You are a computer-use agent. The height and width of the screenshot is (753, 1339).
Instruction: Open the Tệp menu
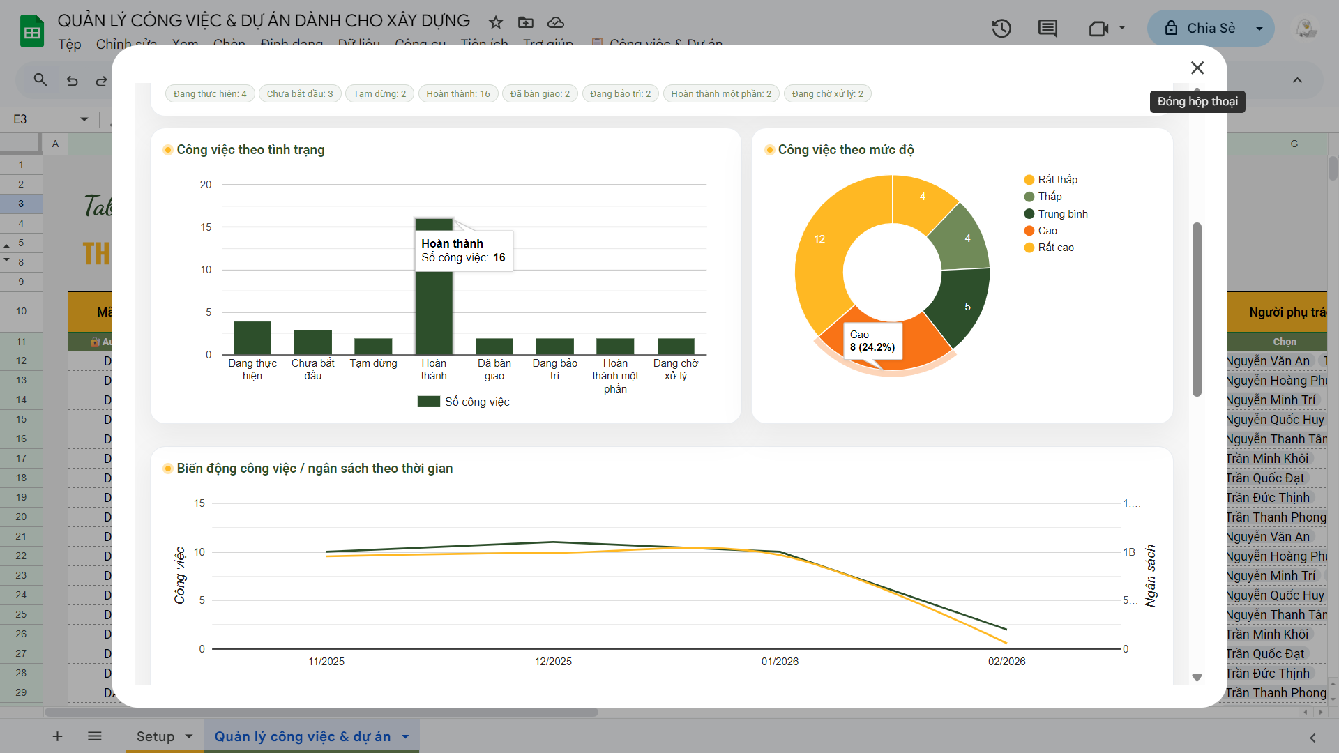tap(69, 44)
